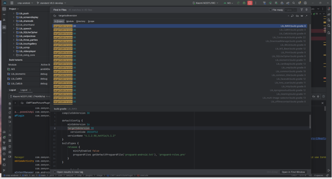
Task: Open the filter options in Find in Files
Action: (x=301, y=10)
